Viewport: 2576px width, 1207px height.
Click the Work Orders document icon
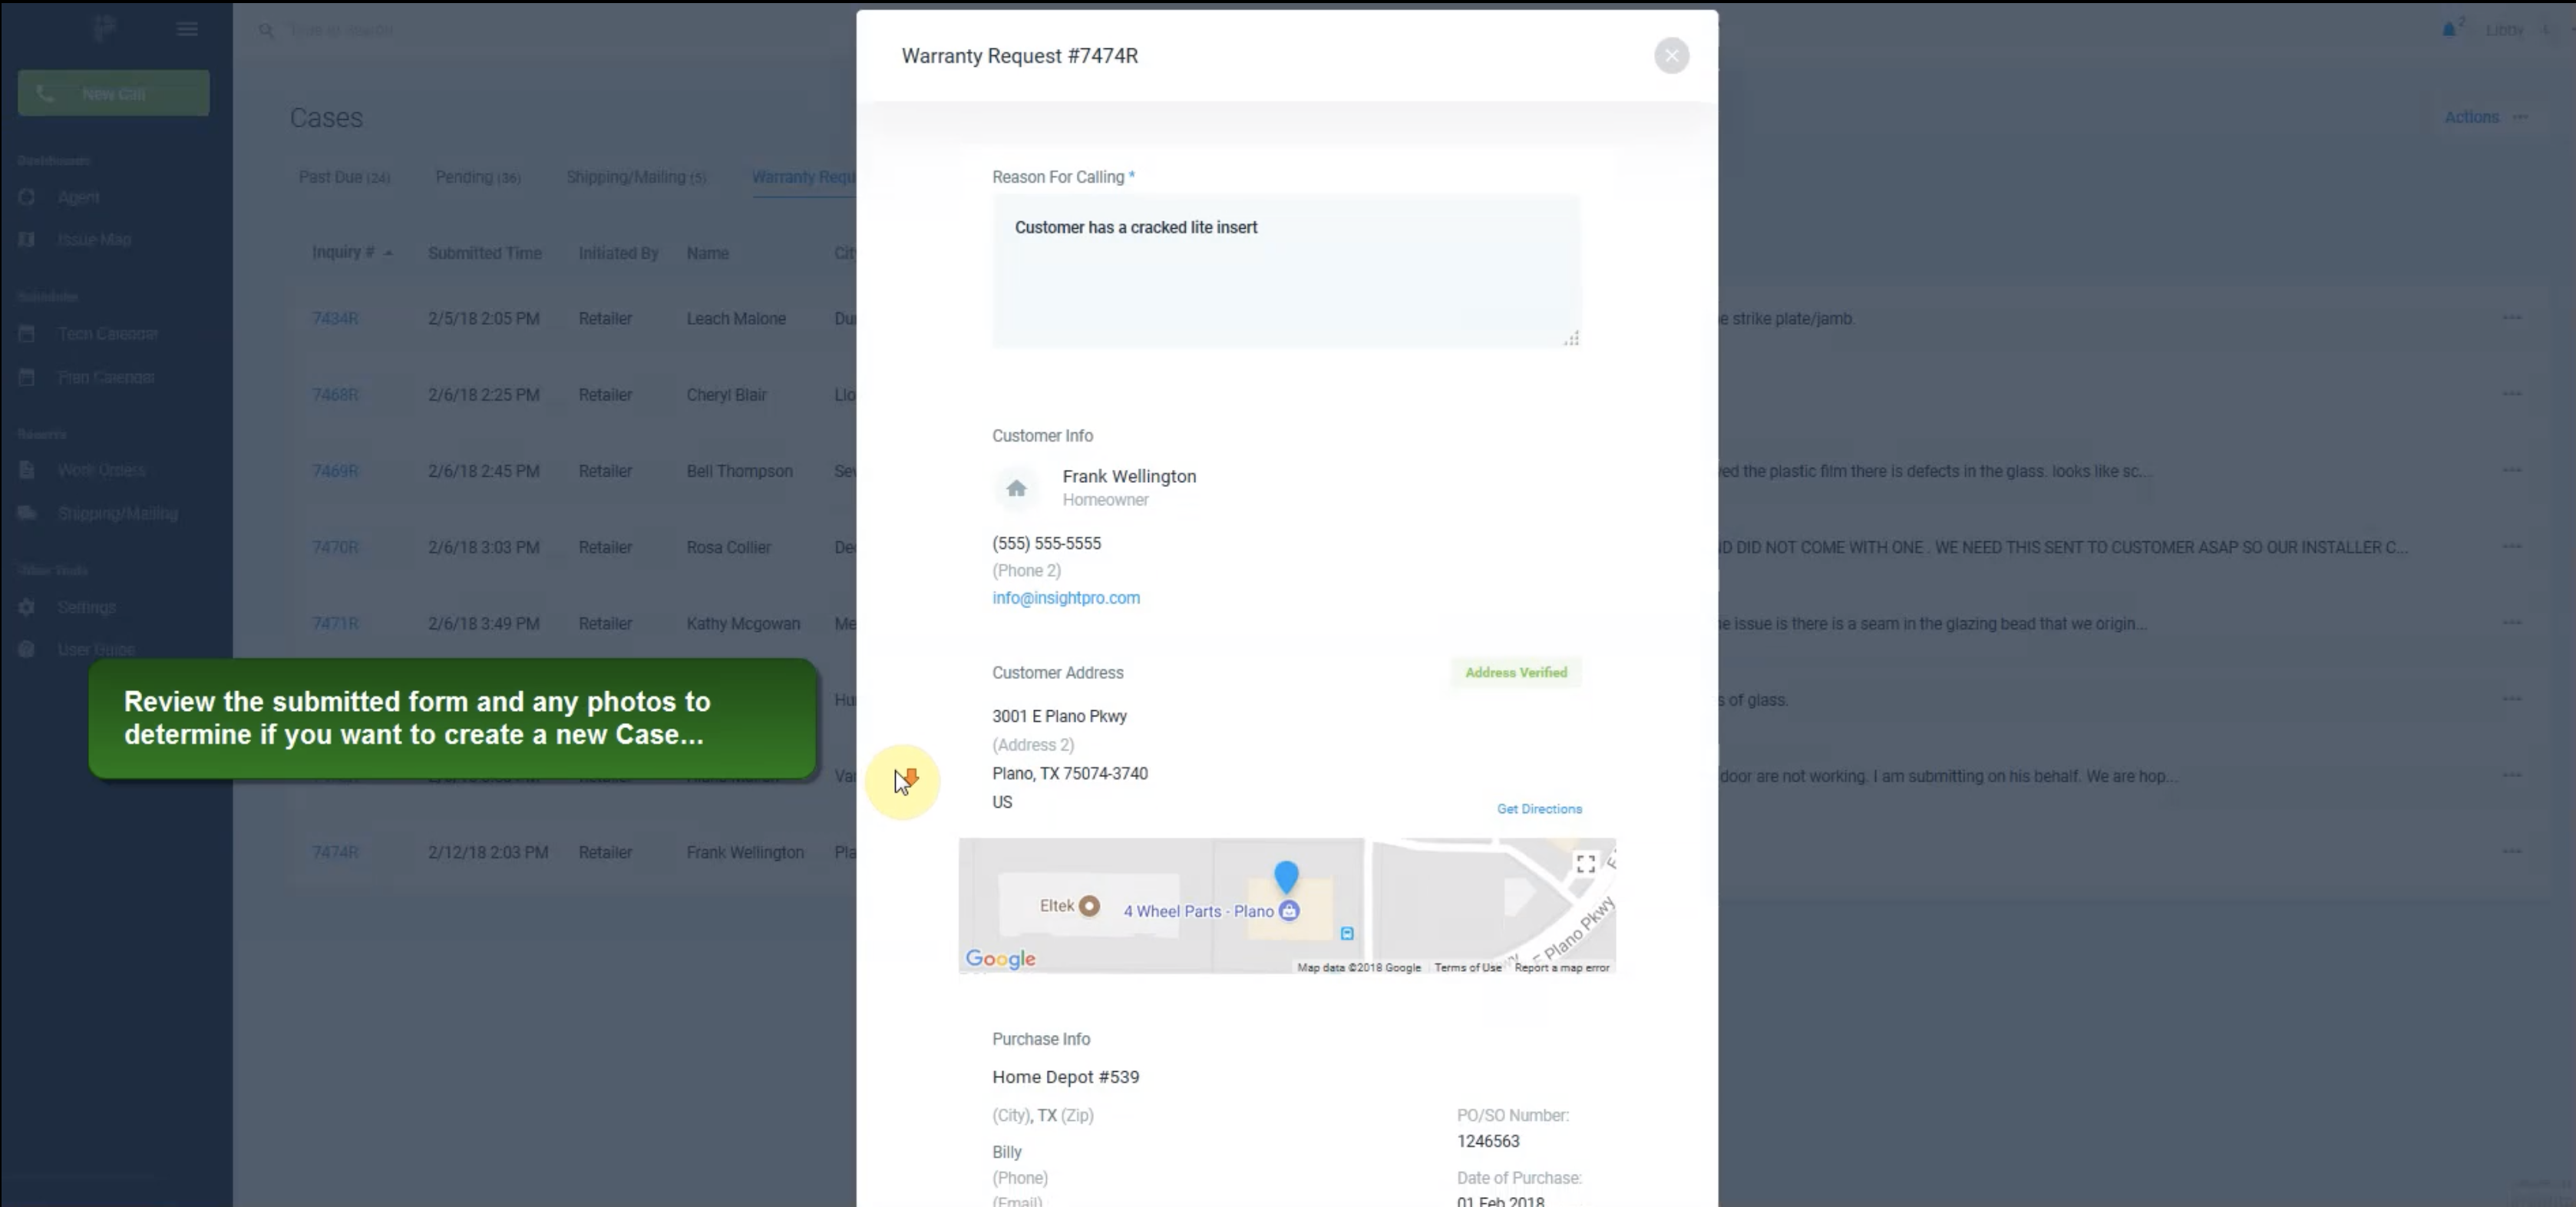point(27,470)
